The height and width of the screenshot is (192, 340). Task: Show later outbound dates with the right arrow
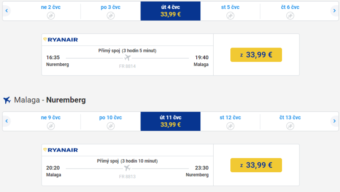pos(334,11)
